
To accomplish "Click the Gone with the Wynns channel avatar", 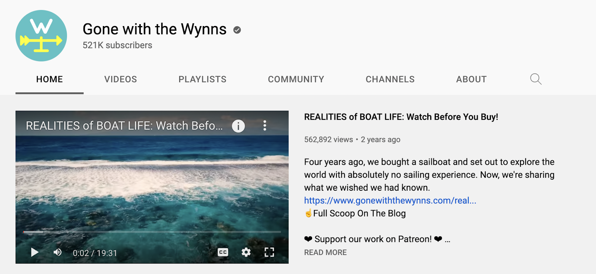I will pos(41,36).
